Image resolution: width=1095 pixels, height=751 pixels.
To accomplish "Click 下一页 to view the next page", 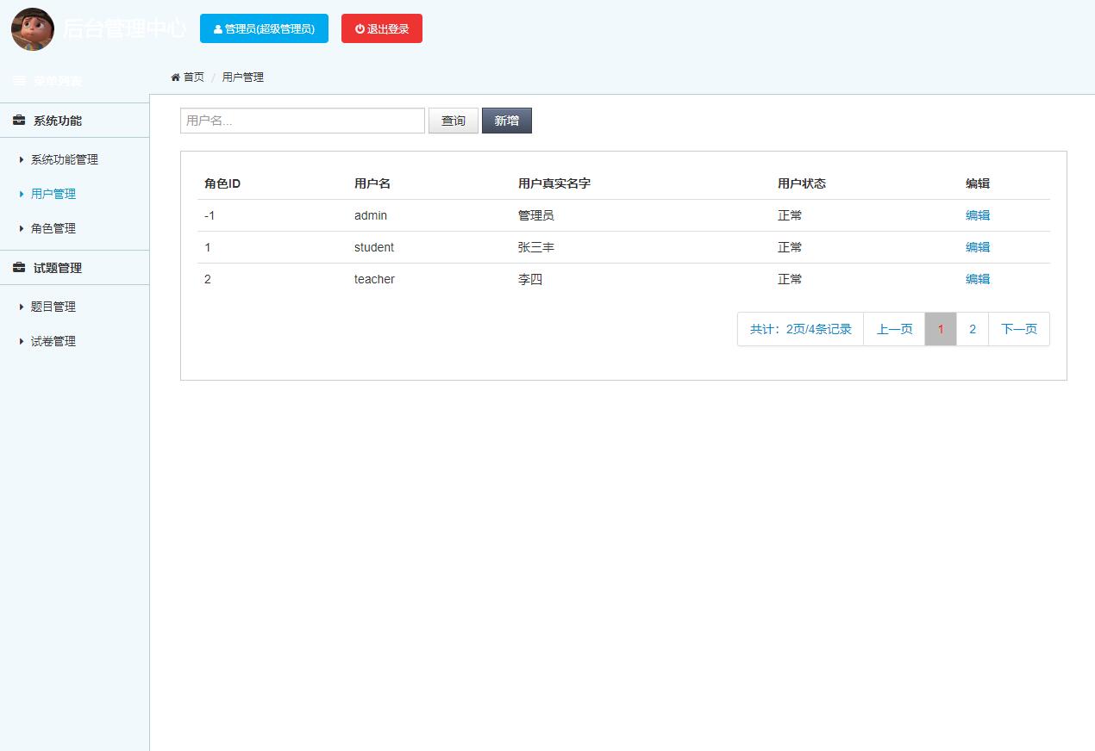I will pyautogui.click(x=1018, y=328).
